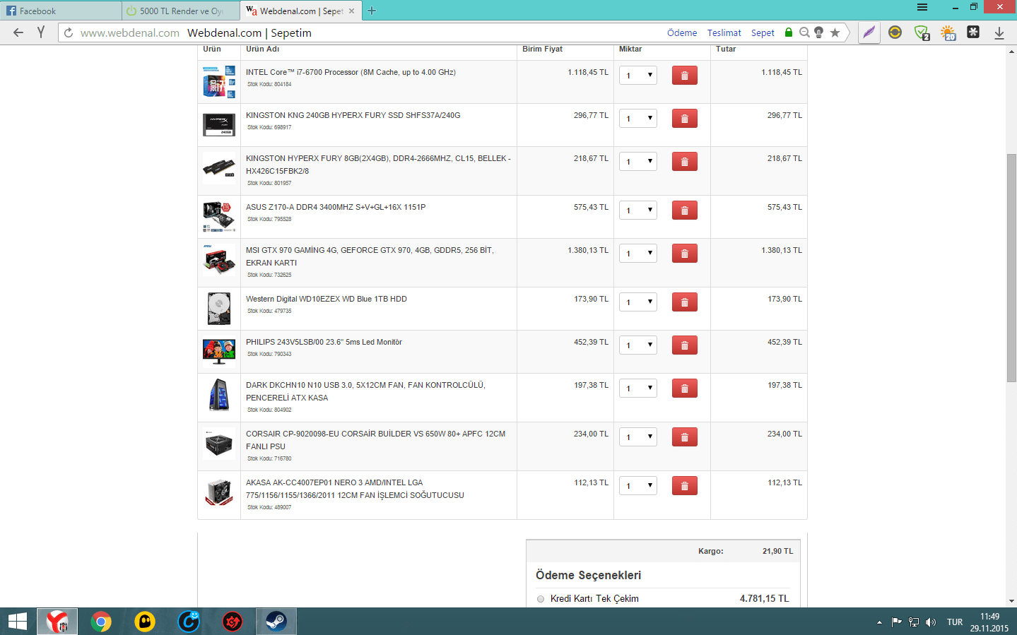The height and width of the screenshot is (635, 1017).
Task: Click the INTEL processor product thumbnail
Action: coord(219,81)
